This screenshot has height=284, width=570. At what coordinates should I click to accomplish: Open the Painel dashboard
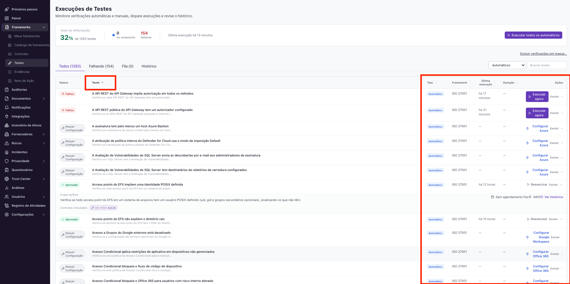point(16,18)
